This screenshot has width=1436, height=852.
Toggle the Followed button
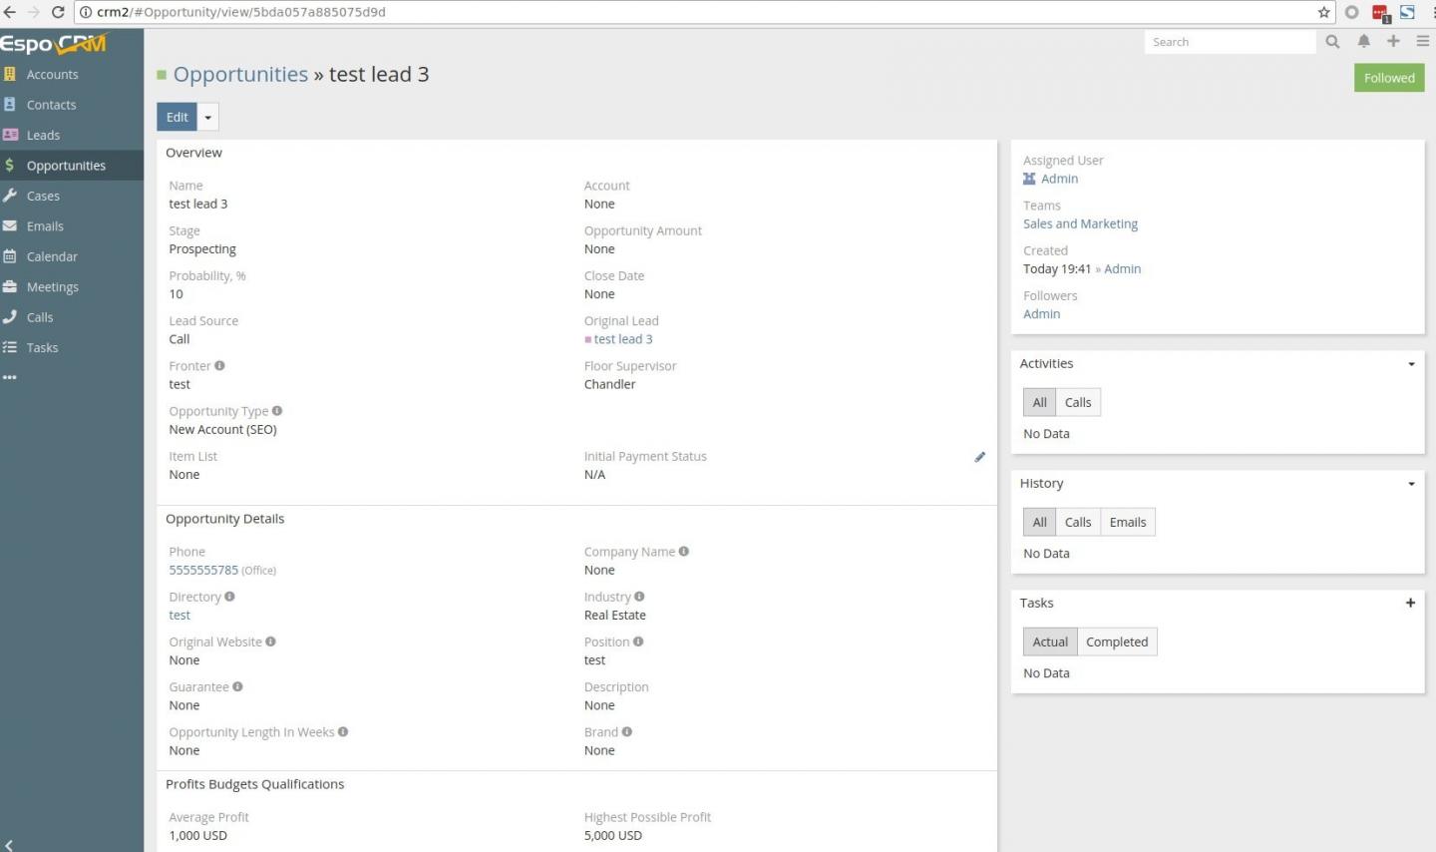click(1388, 78)
